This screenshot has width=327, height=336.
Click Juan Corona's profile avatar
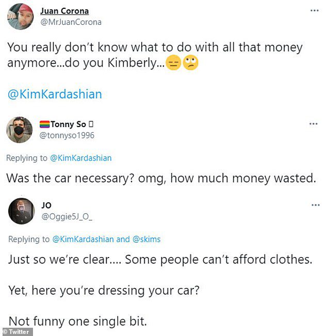click(x=21, y=17)
